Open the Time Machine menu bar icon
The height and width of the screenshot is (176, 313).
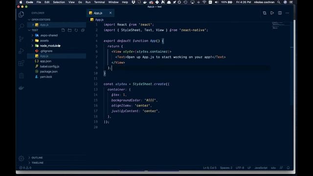tap(185, 2)
